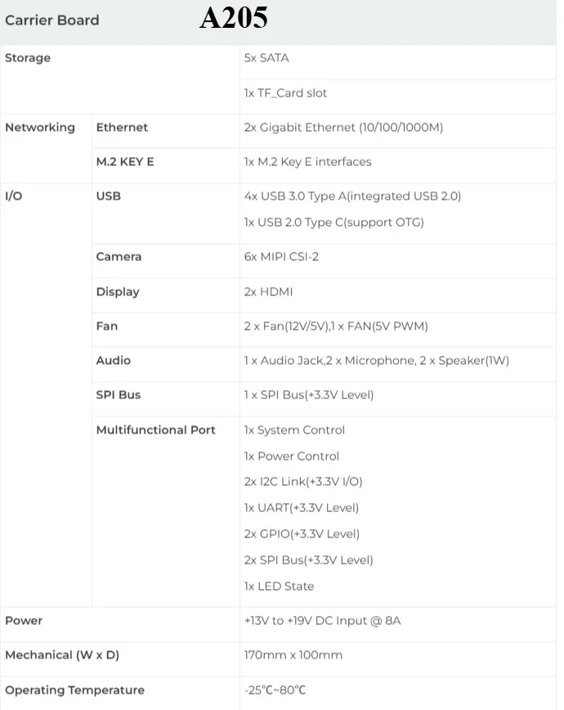Viewport: 564px width, 710px height.
Task: Select the 1x UART(+3.3V Level) entry
Action: 301,508
